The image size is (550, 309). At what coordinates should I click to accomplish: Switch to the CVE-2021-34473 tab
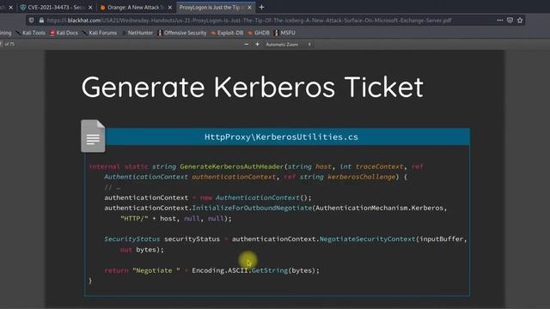[55, 8]
